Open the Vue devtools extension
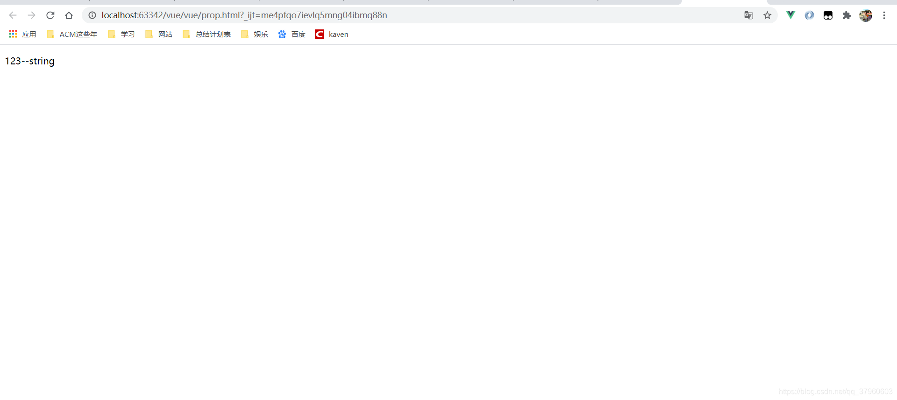Image resolution: width=897 pixels, height=400 pixels. (x=790, y=15)
